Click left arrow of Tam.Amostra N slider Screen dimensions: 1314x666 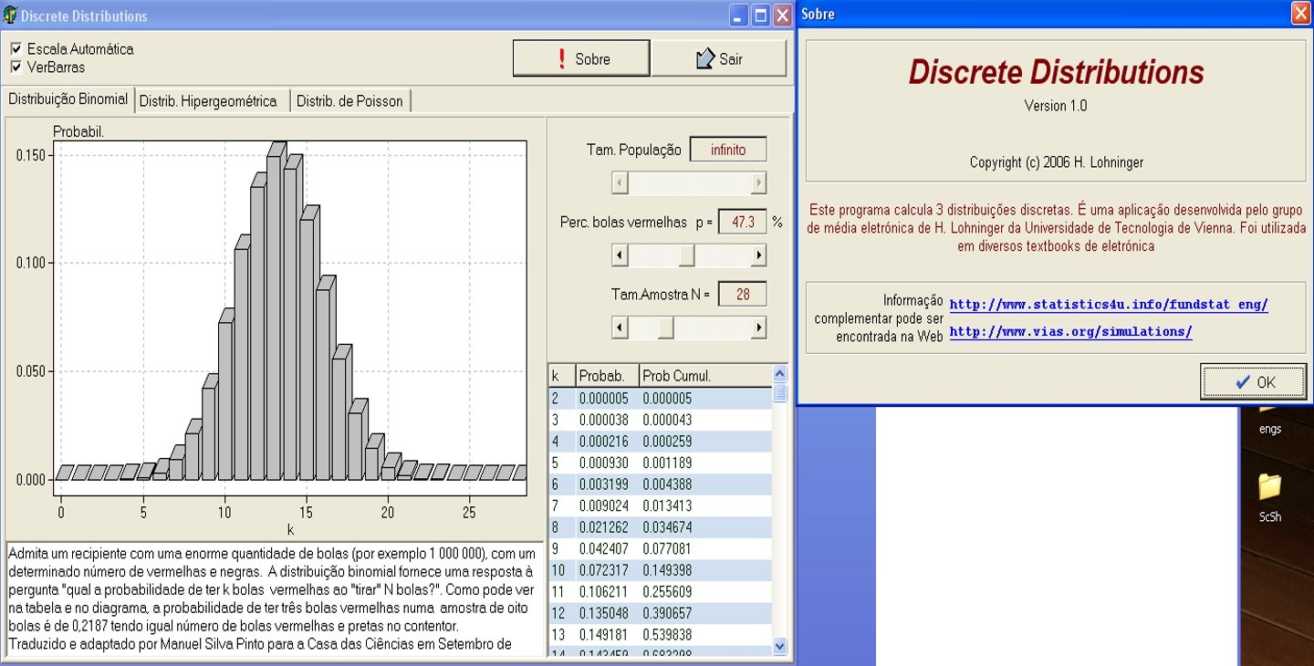point(620,328)
